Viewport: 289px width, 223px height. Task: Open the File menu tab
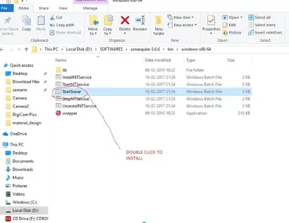click(x=6, y=8)
